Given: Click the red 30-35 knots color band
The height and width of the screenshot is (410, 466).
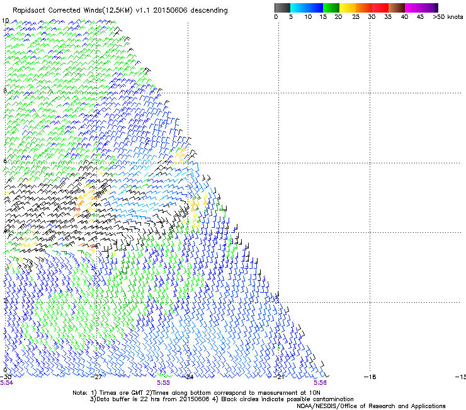Looking at the screenshot, I should pyautogui.click(x=380, y=8).
